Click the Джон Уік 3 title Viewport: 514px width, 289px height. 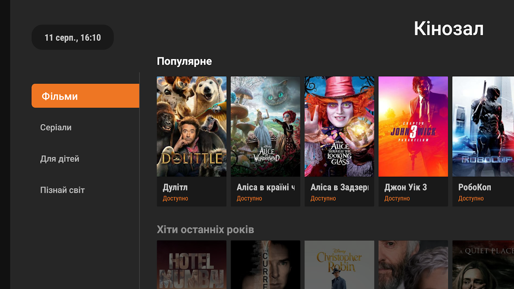(x=406, y=187)
